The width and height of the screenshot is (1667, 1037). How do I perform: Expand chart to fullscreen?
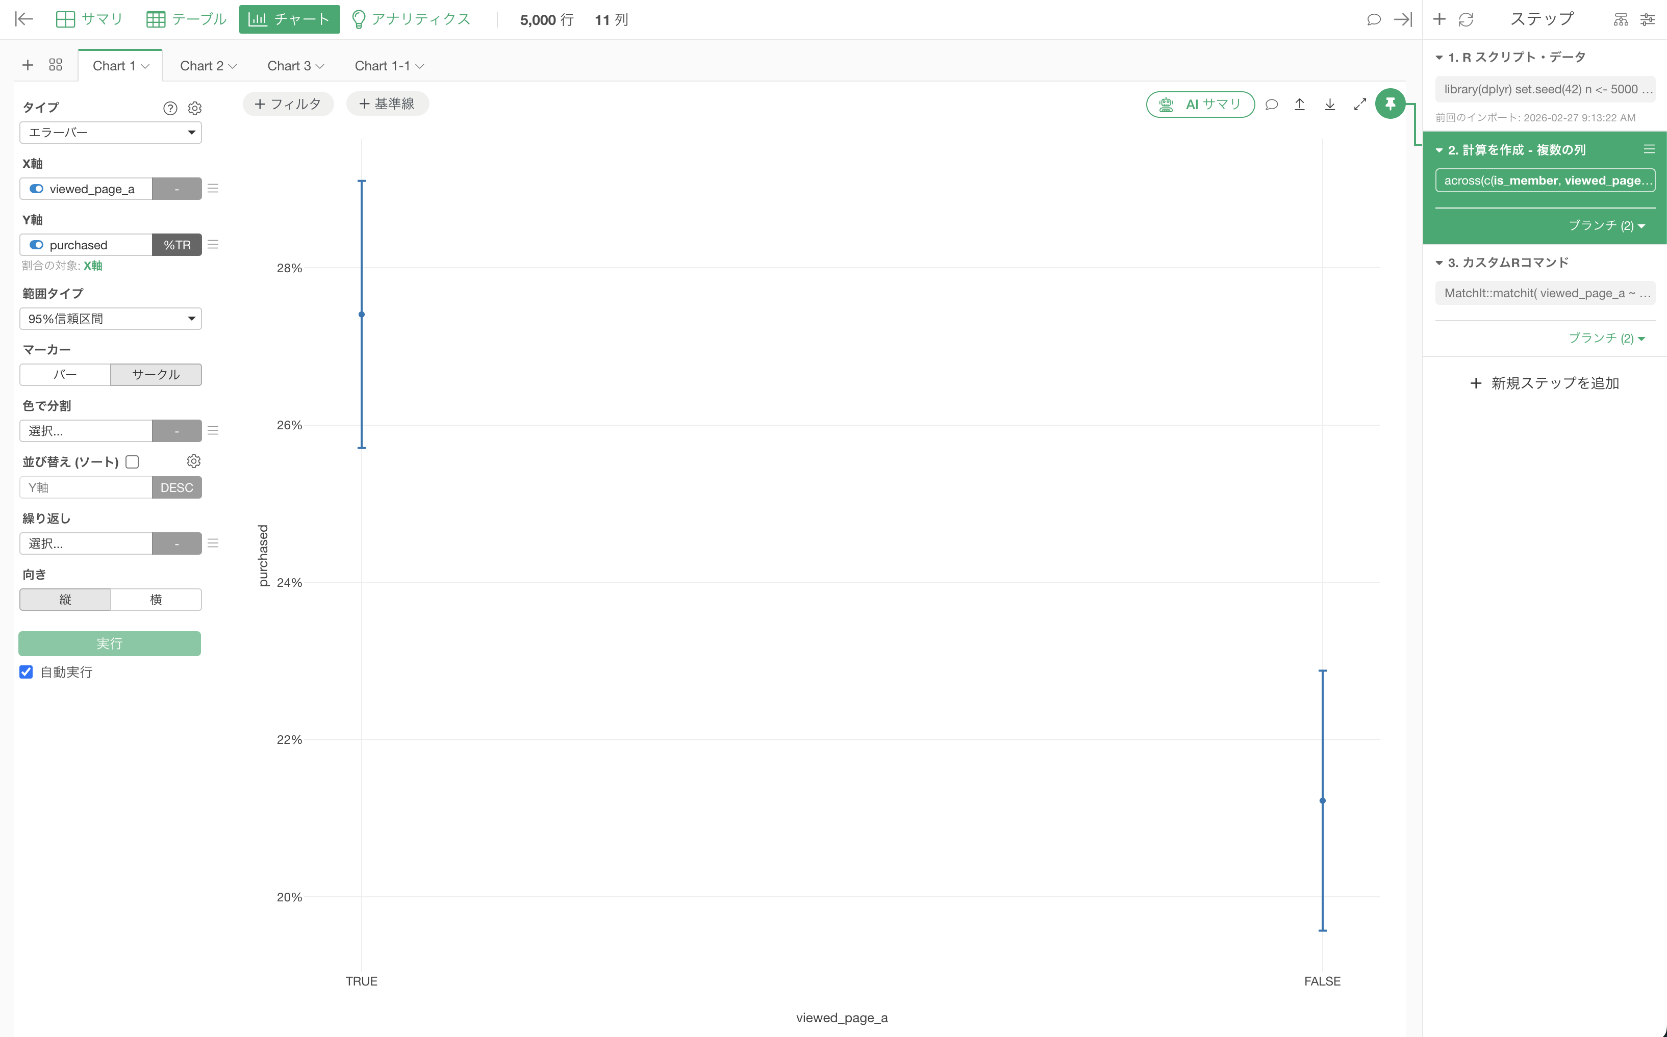[1360, 104]
